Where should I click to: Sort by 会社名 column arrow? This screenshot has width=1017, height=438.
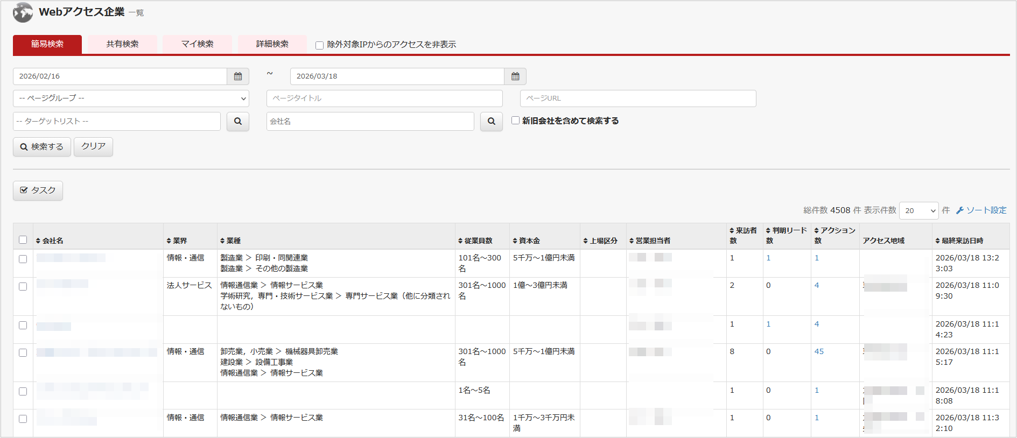click(x=38, y=241)
